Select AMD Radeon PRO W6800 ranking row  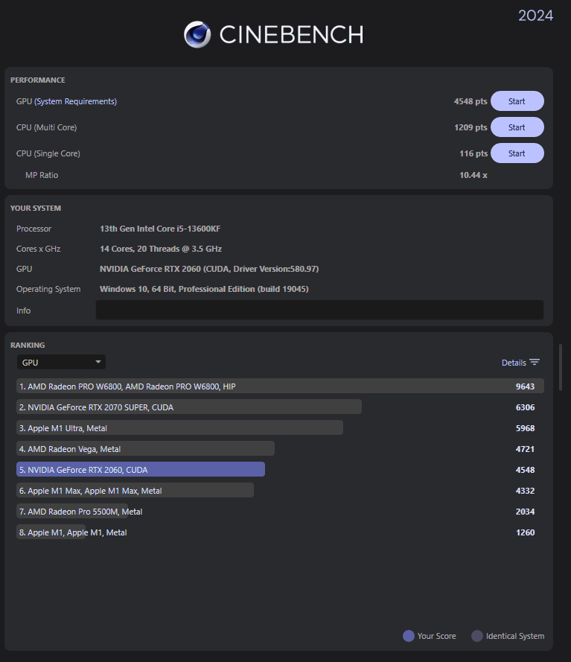point(280,386)
